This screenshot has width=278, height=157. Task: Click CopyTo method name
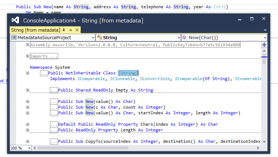pyautogui.click(x=93, y=141)
